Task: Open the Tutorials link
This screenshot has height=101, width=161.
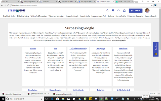Action: [101, 90]
